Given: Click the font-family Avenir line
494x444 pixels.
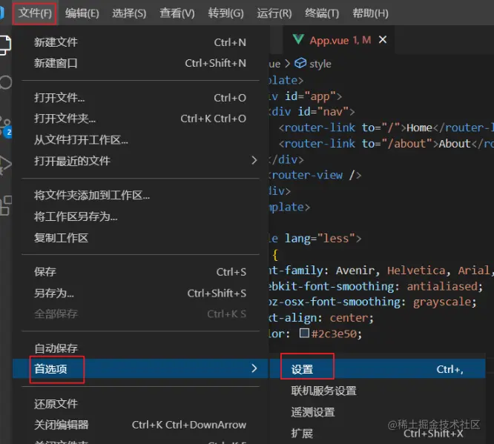Looking at the screenshot, I should point(381,270).
